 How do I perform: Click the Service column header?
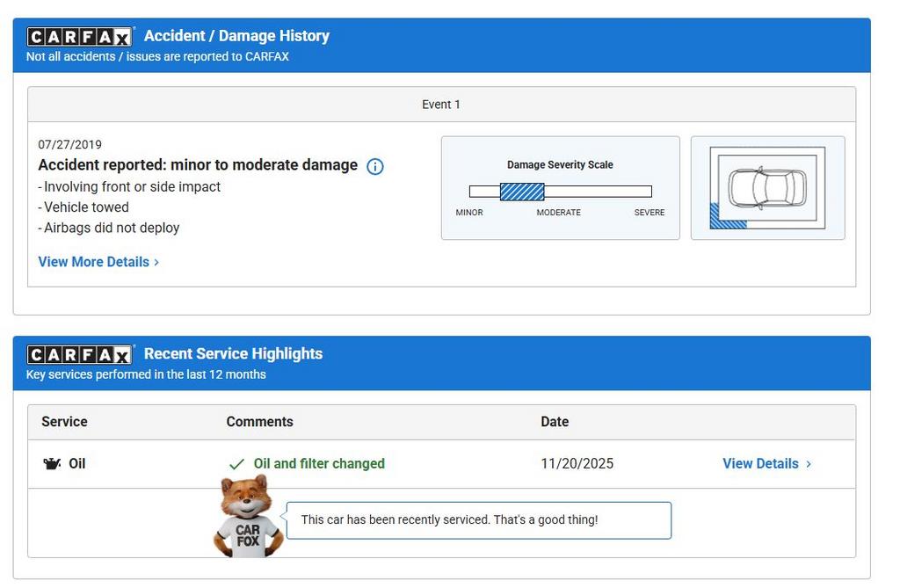point(64,422)
